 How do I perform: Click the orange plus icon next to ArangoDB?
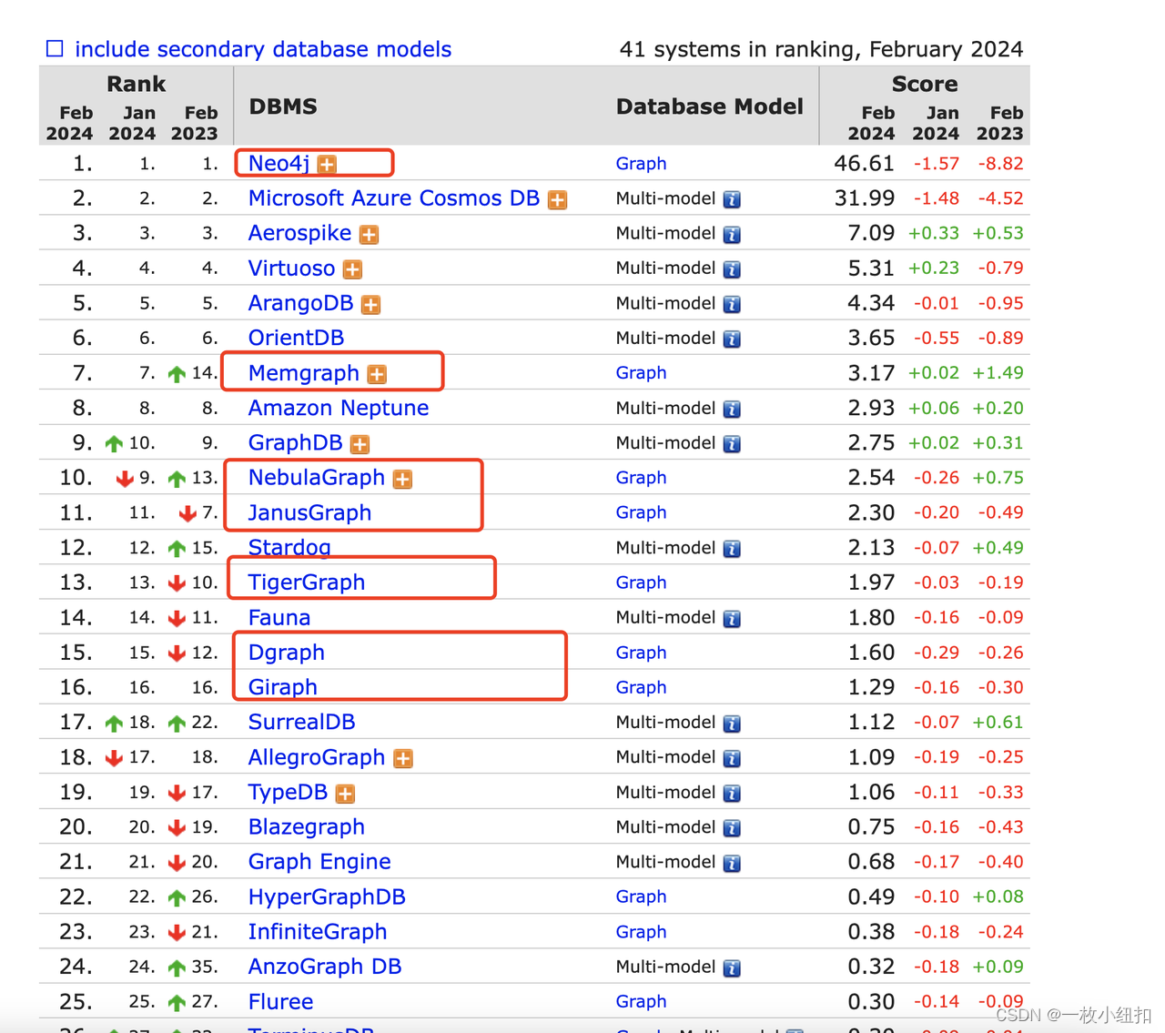coord(370,304)
